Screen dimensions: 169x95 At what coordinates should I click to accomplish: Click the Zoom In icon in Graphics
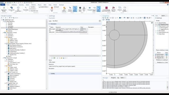click(x=103, y=18)
